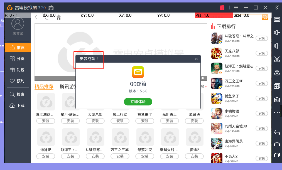Click the Android back arrow button

tap(277, 133)
